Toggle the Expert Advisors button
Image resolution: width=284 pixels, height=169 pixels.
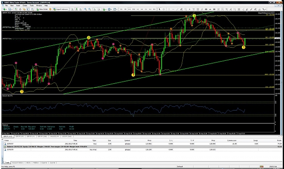point(60,9)
